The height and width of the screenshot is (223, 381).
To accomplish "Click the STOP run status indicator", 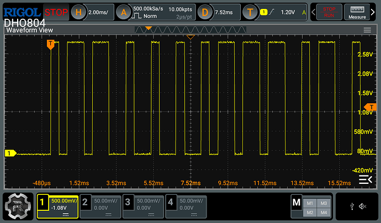I will (x=56, y=12).
